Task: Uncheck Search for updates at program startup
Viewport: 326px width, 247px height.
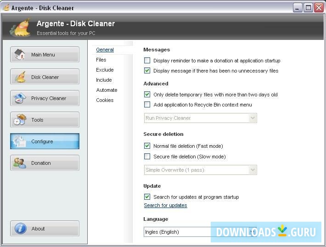Action: click(147, 196)
